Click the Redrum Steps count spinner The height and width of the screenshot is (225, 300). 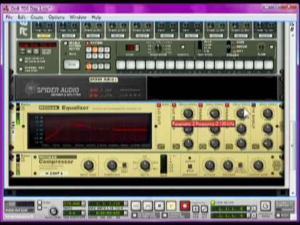[x=137, y=47]
